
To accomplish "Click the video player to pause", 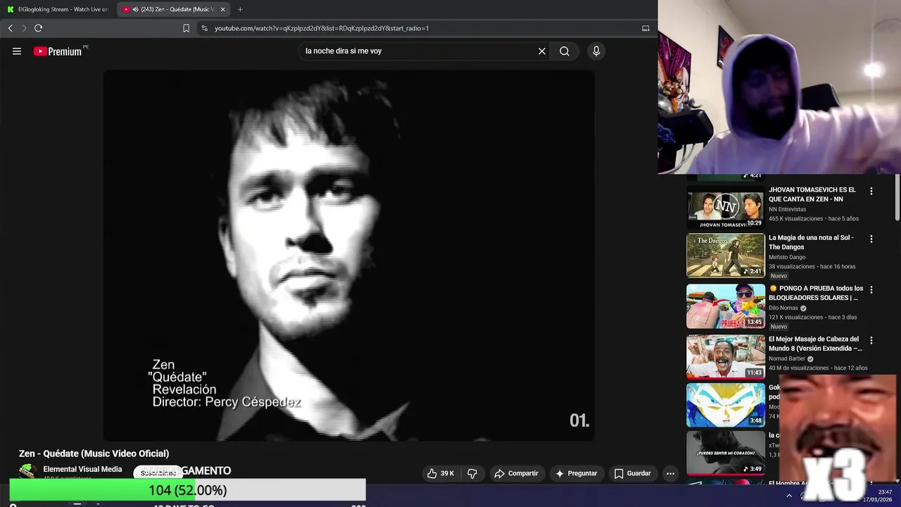I will pyautogui.click(x=348, y=255).
